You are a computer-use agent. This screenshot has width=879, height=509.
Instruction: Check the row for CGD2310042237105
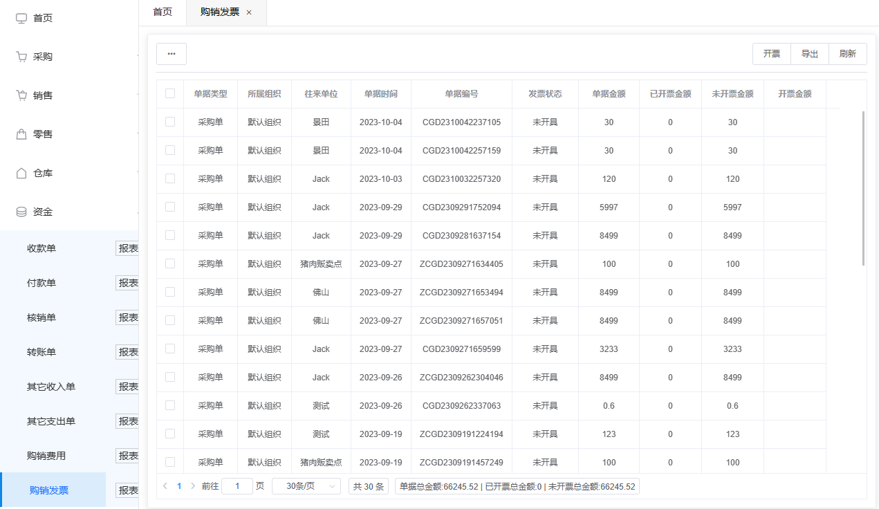point(170,122)
